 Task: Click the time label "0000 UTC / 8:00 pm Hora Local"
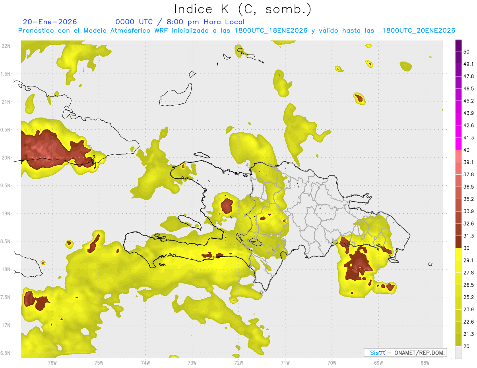coord(180,22)
